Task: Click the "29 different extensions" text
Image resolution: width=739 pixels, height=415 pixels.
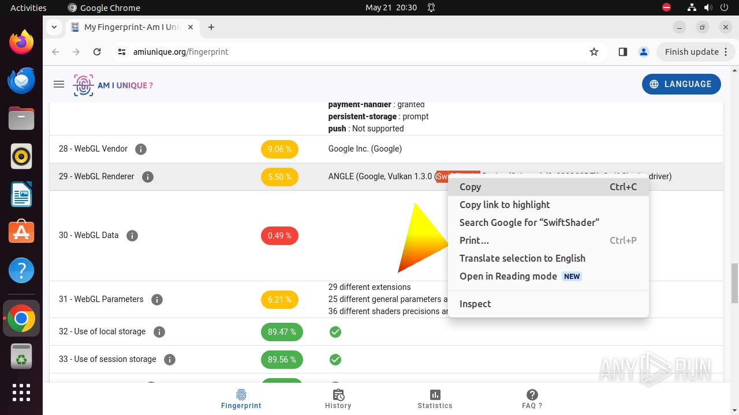Action: click(369, 287)
